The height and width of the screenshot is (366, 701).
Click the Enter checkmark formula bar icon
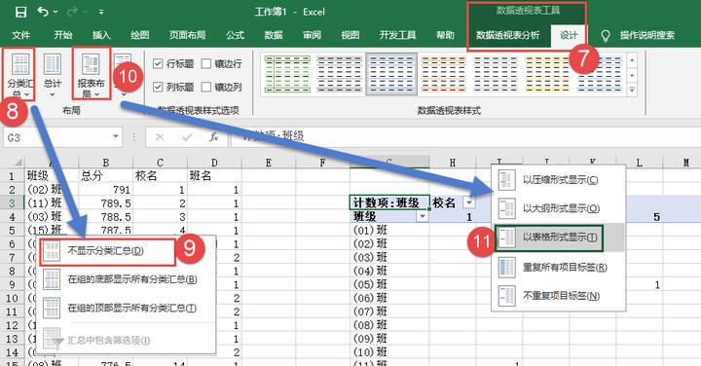[x=187, y=137]
